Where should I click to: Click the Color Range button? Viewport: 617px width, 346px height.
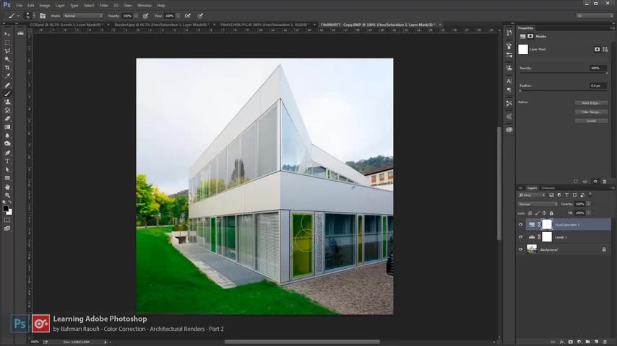[591, 112]
